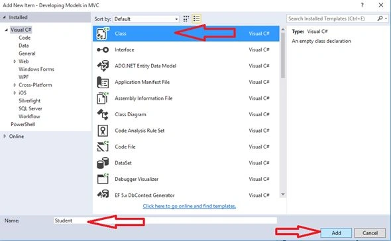Select the PowerShell category

coord(23,124)
